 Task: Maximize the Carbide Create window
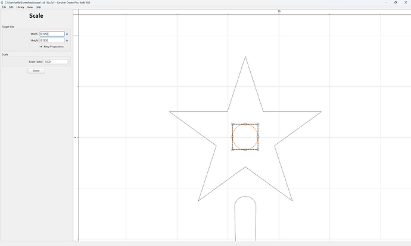pos(396,2)
